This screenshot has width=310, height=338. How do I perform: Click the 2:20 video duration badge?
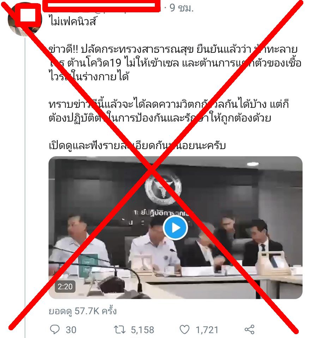point(65,287)
